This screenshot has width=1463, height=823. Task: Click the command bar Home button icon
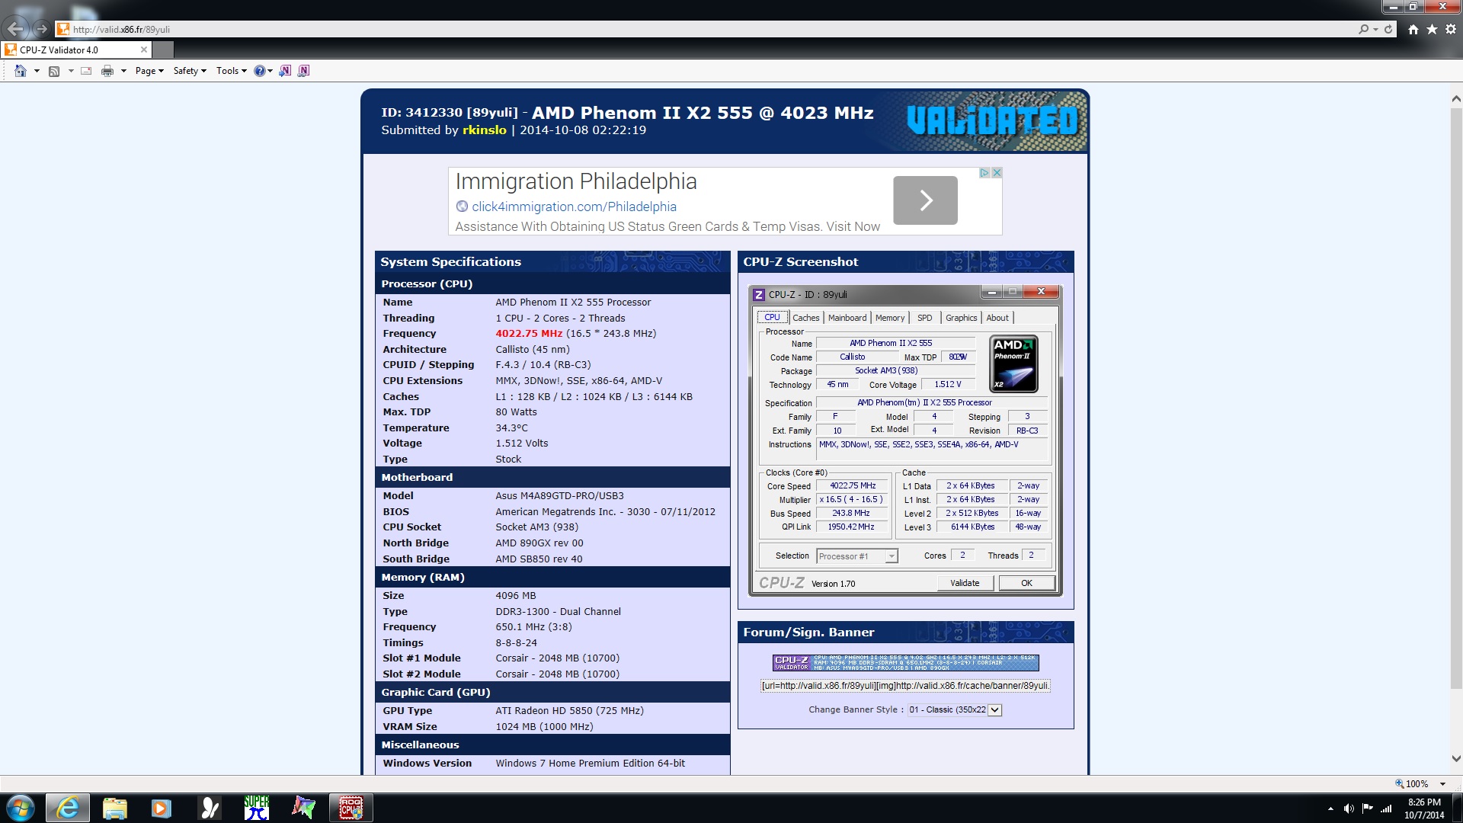[21, 71]
